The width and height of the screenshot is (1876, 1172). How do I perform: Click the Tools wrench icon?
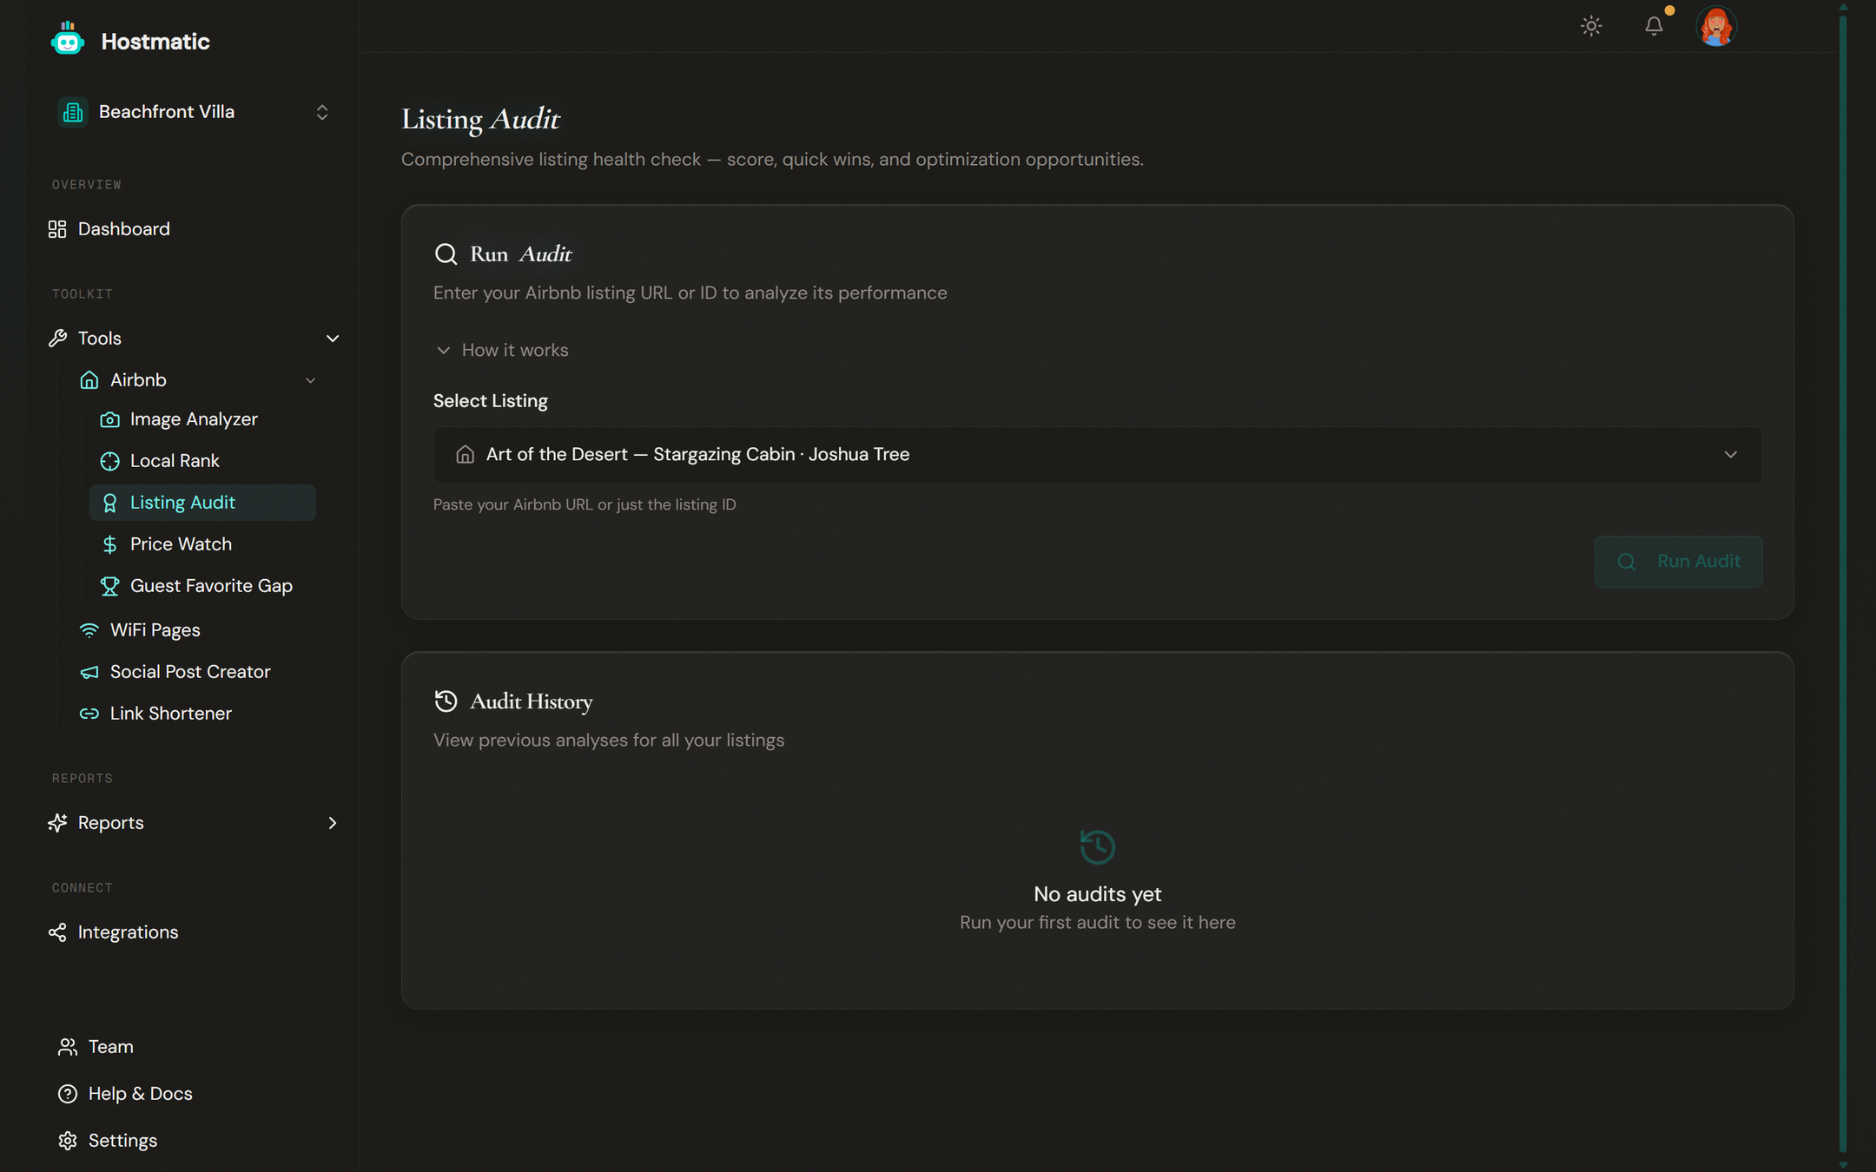point(57,339)
